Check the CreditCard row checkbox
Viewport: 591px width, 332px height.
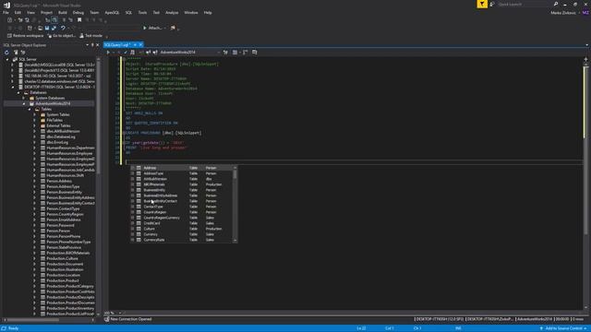[132, 223]
